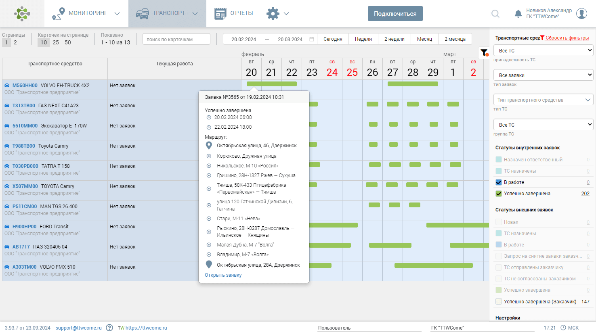This screenshot has height=334, width=596.
Task: Open the Мониторинг tab
Action: click(86, 13)
